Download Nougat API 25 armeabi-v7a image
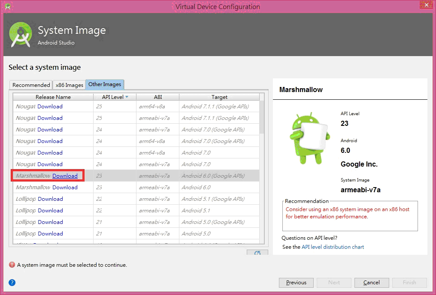This screenshot has height=295, width=436. click(x=50, y=118)
